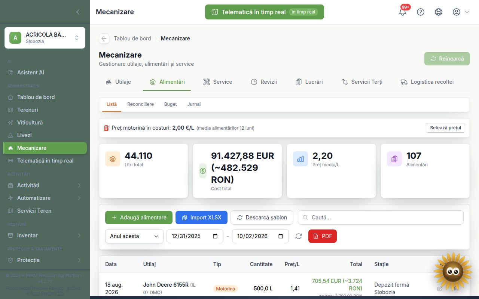The image size is (479, 299).
Task: Open Terenuri in the sidebar
Action: (x=45, y=110)
